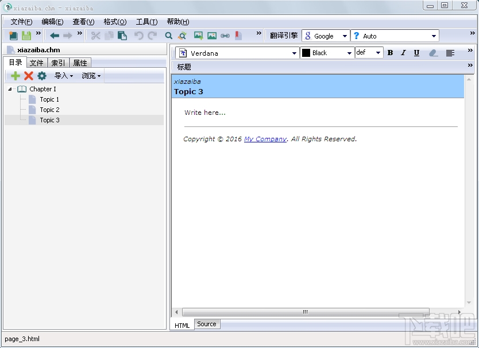Toggle underline formatting for the text

tap(416, 52)
